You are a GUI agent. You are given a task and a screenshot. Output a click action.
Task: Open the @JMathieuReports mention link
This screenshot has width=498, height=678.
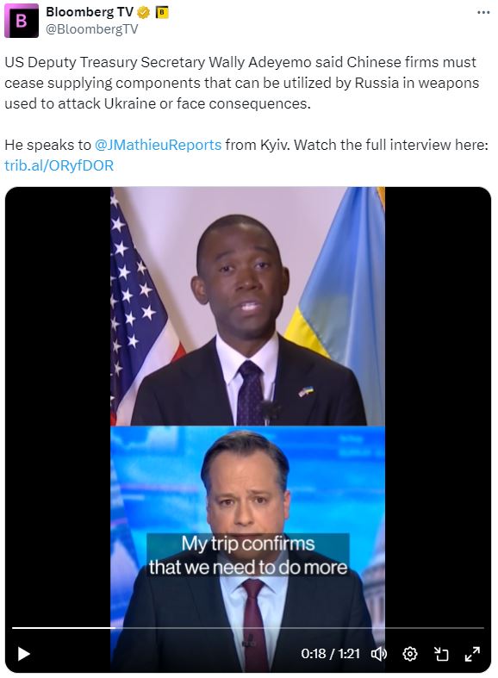point(158,145)
